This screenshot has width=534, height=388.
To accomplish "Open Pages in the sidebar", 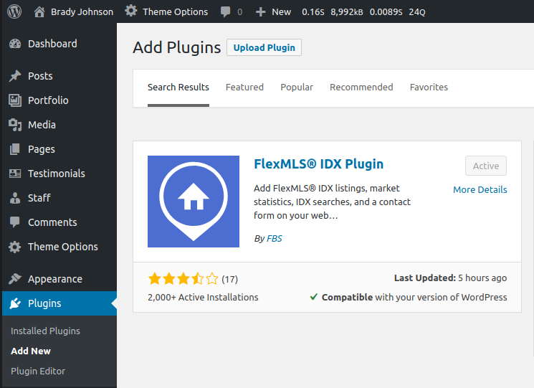I will (41, 149).
